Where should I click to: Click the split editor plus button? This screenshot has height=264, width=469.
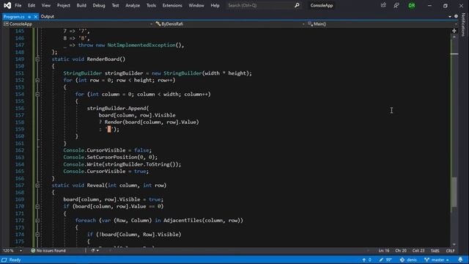(454, 31)
